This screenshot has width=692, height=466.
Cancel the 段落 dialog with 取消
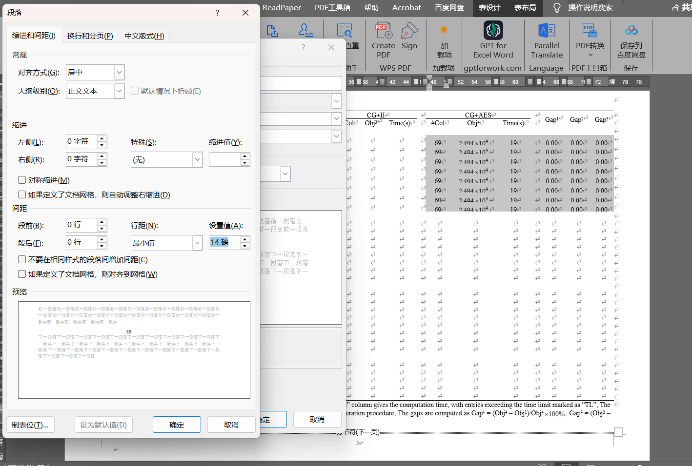coord(231,425)
